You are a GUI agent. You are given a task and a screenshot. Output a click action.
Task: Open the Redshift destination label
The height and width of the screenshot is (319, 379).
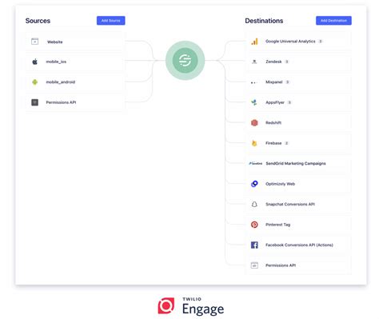point(273,122)
